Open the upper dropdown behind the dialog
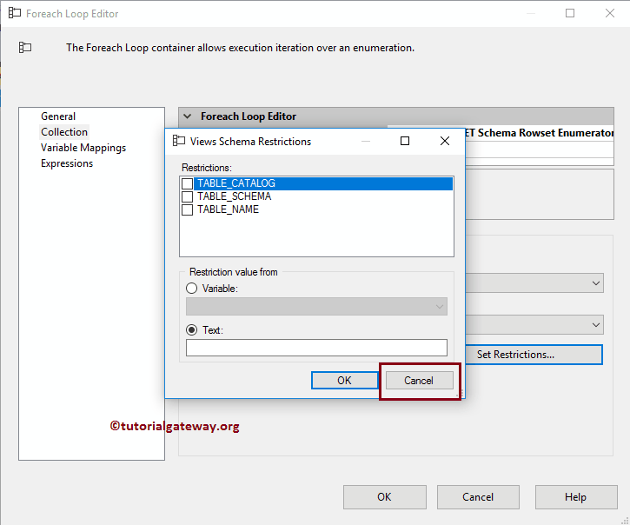 pyautogui.click(x=596, y=283)
